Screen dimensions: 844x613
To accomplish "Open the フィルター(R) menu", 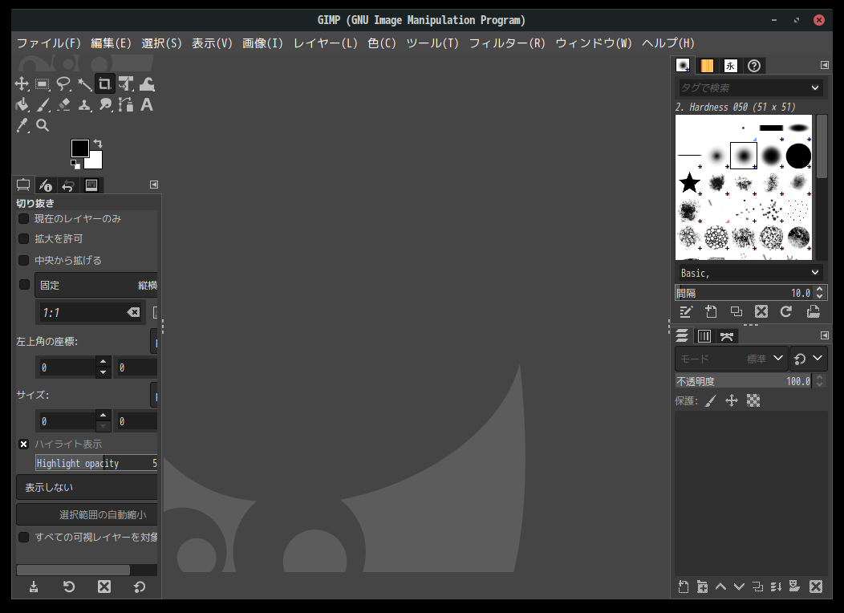I will coord(507,43).
